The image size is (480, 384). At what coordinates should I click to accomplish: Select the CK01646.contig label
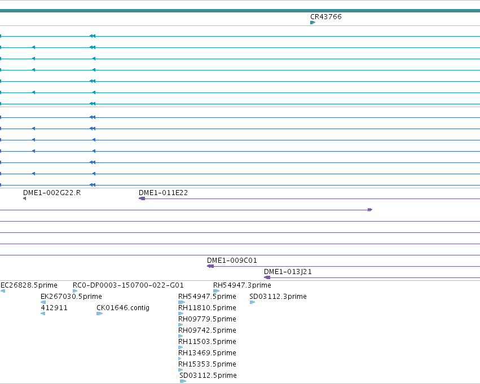click(x=123, y=308)
